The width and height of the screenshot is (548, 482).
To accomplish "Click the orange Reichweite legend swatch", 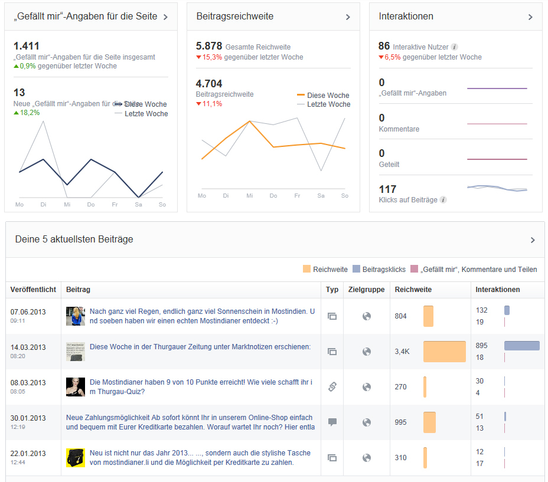I will [x=306, y=268].
